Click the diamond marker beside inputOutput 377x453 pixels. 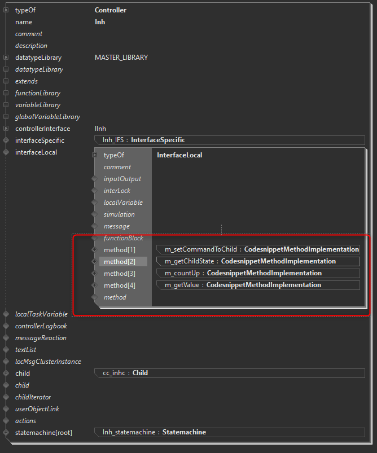coord(94,179)
